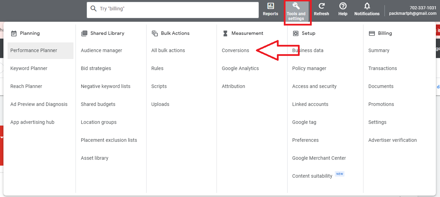Viewport: 440px width, 197px height.
Task: Open App advertising hub
Action: 32,122
